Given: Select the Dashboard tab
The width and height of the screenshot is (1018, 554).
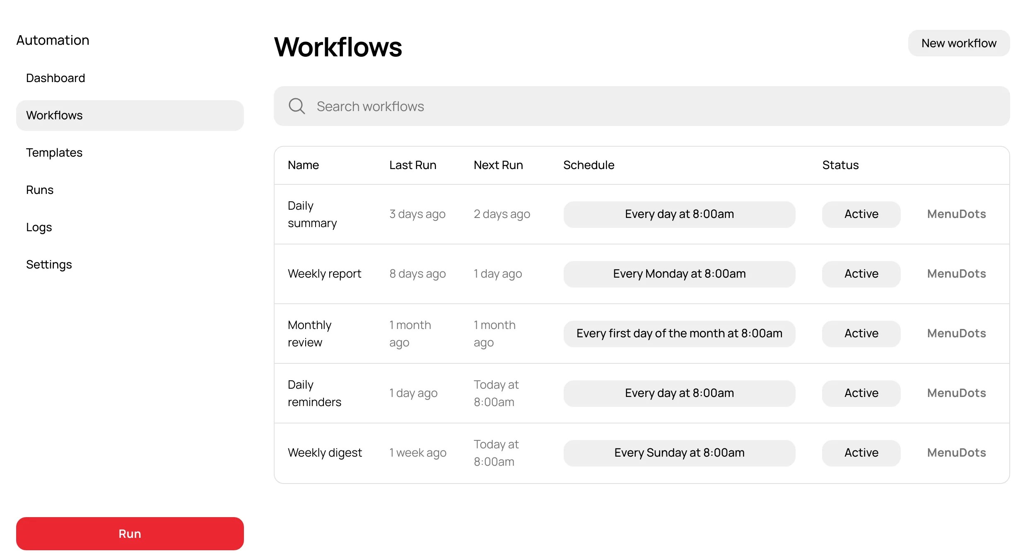Looking at the screenshot, I should [x=55, y=78].
